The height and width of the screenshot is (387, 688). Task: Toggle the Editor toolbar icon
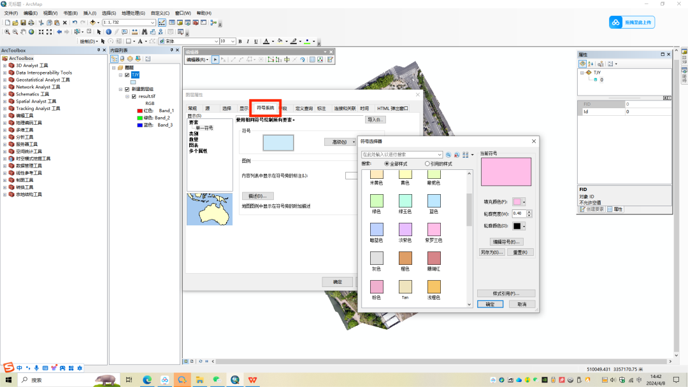[162, 22]
